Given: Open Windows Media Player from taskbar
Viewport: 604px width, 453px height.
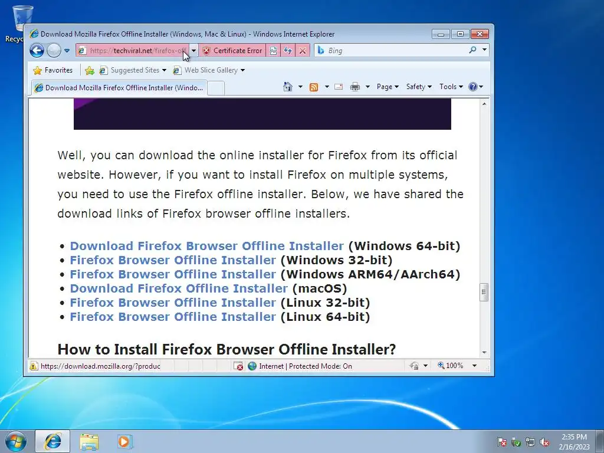Looking at the screenshot, I should click(125, 441).
